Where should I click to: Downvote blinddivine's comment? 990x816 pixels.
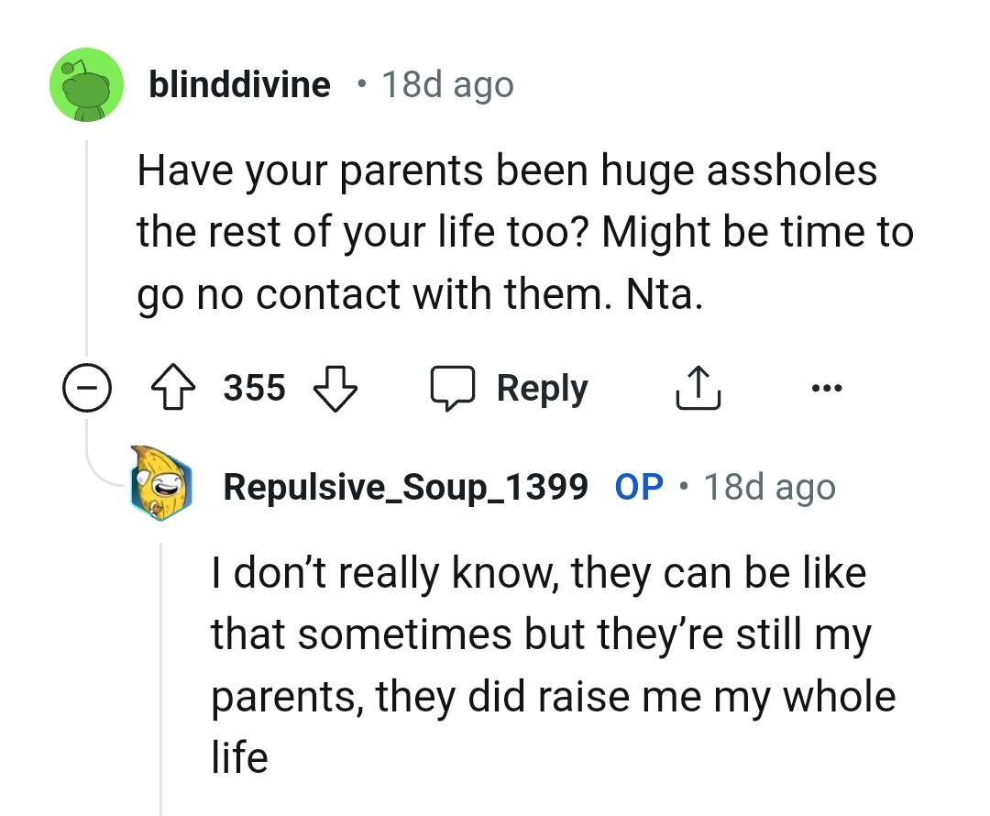[336, 389]
